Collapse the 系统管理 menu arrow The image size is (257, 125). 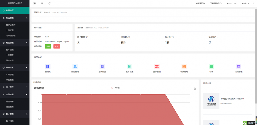click(x=27, y=18)
